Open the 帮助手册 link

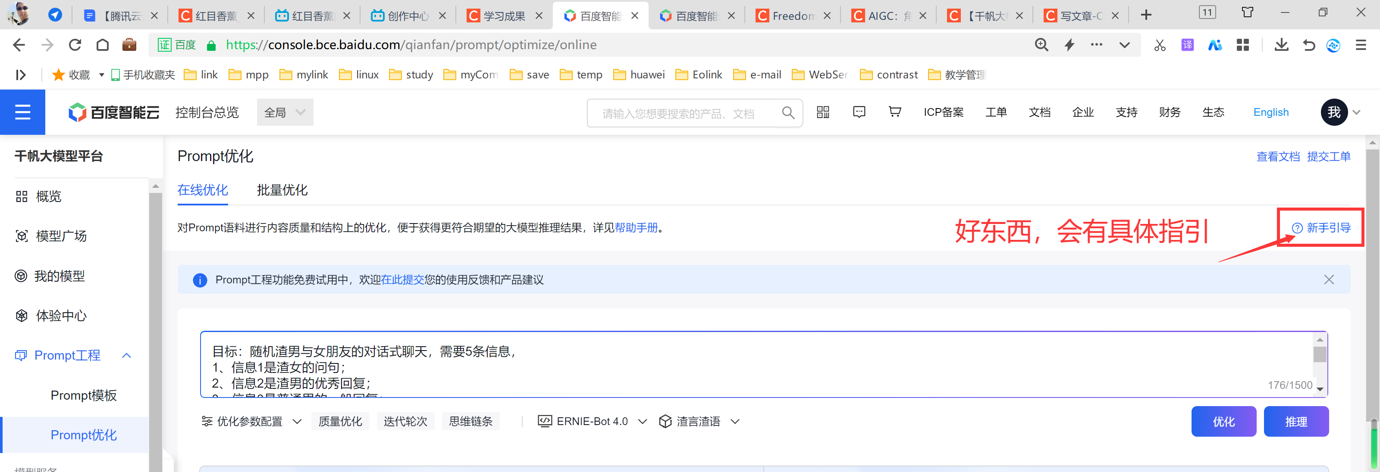coord(636,228)
